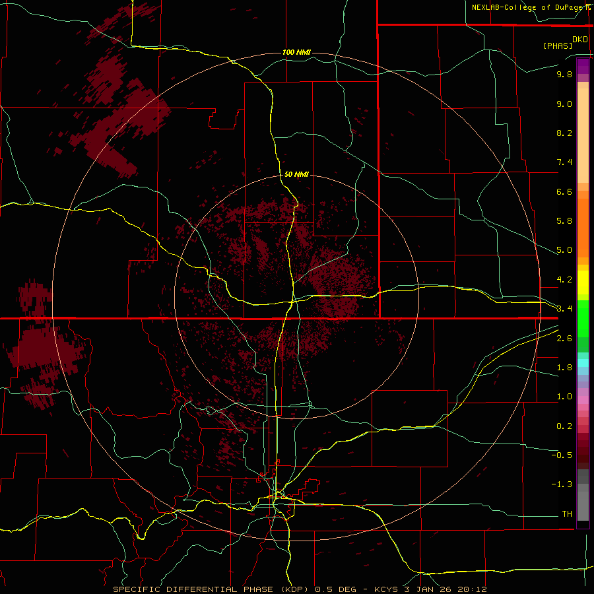This screenshot has height=594, width=594.
Task: Click the 8.2 value on the color scale
Action: [x=564, y=133]
